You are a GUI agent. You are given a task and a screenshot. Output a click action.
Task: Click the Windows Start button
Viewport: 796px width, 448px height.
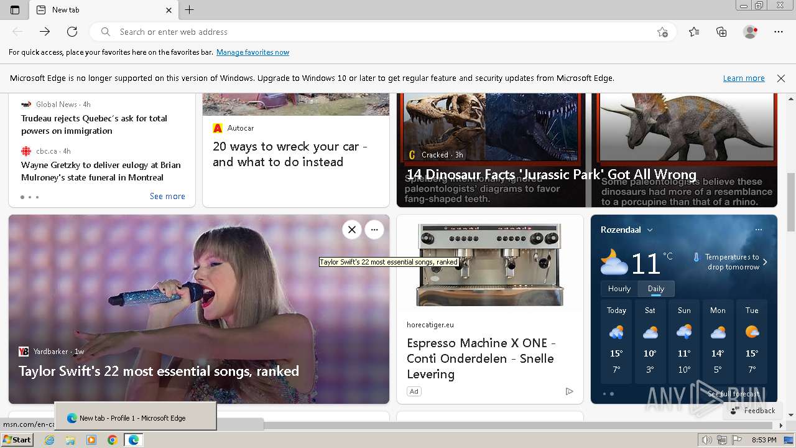tap(17, 440)
